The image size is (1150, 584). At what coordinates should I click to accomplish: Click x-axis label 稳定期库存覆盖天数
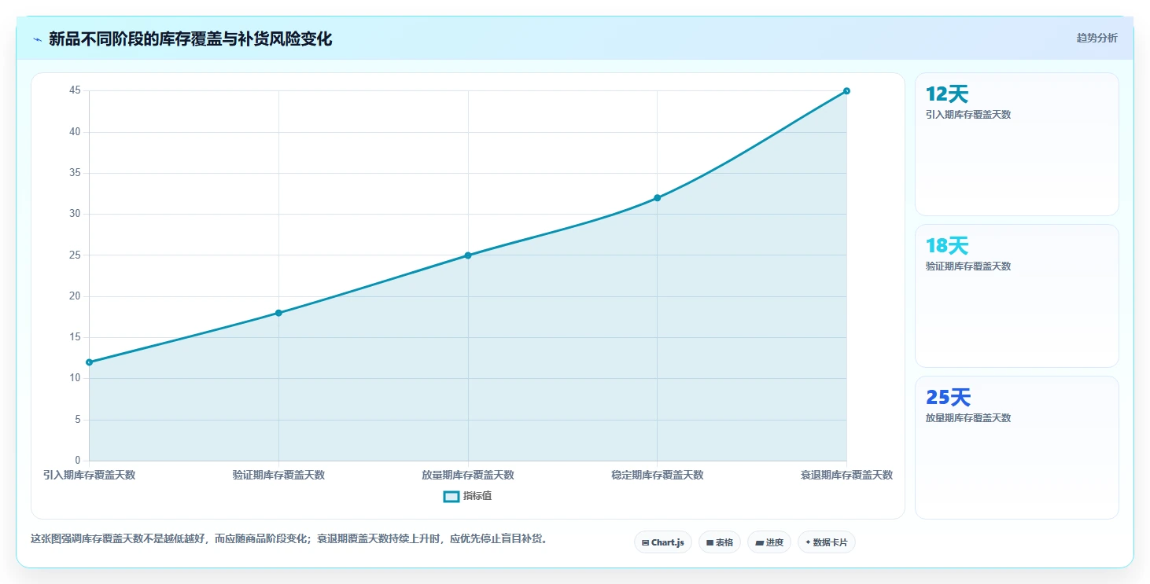point(658,475)
